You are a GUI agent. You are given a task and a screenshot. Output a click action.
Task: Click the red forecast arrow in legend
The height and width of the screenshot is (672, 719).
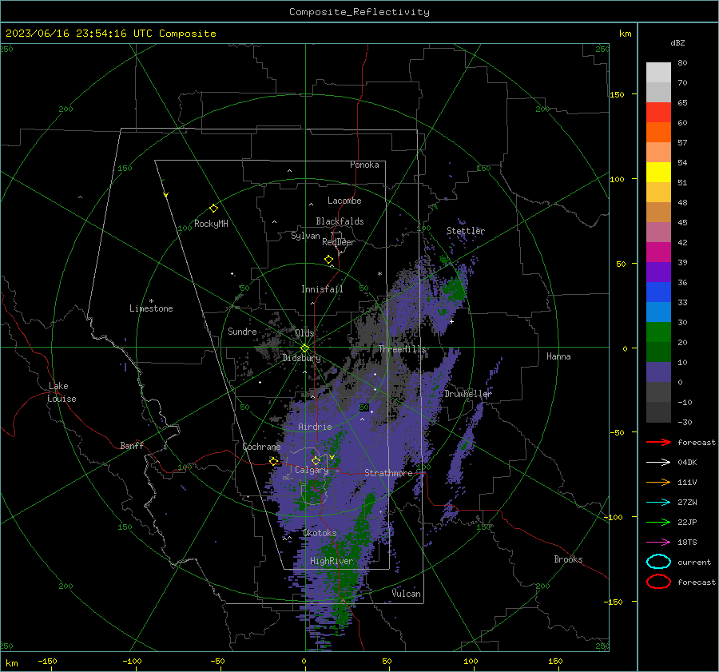coord(658,442)
